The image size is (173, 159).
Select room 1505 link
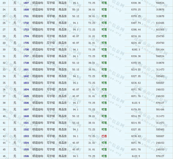[26, 149]
